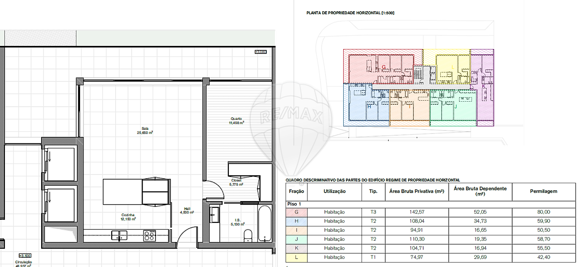Click the Quarto 11,498 m² room label

pos(236,121)
